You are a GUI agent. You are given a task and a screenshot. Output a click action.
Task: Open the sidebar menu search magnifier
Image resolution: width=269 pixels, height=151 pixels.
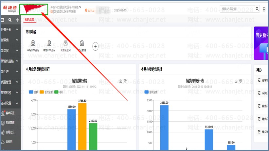10,20
